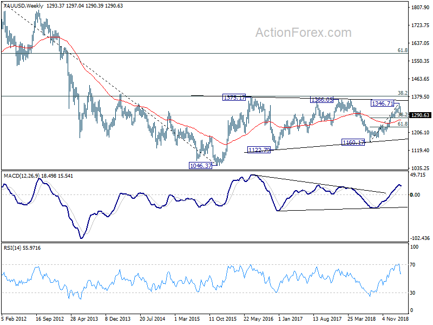
Task: Click the 1637.05 price axis value
Action: coord(421,43)
